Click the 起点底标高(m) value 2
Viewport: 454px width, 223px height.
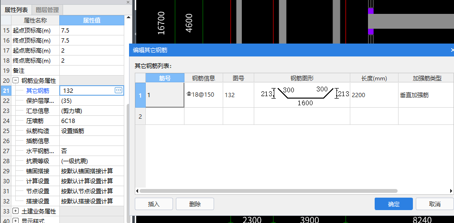(x=92, y=50)
